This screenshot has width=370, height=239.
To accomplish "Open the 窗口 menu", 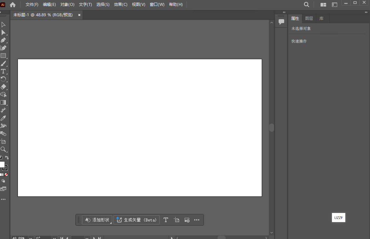I will click(x=157, y=4).
